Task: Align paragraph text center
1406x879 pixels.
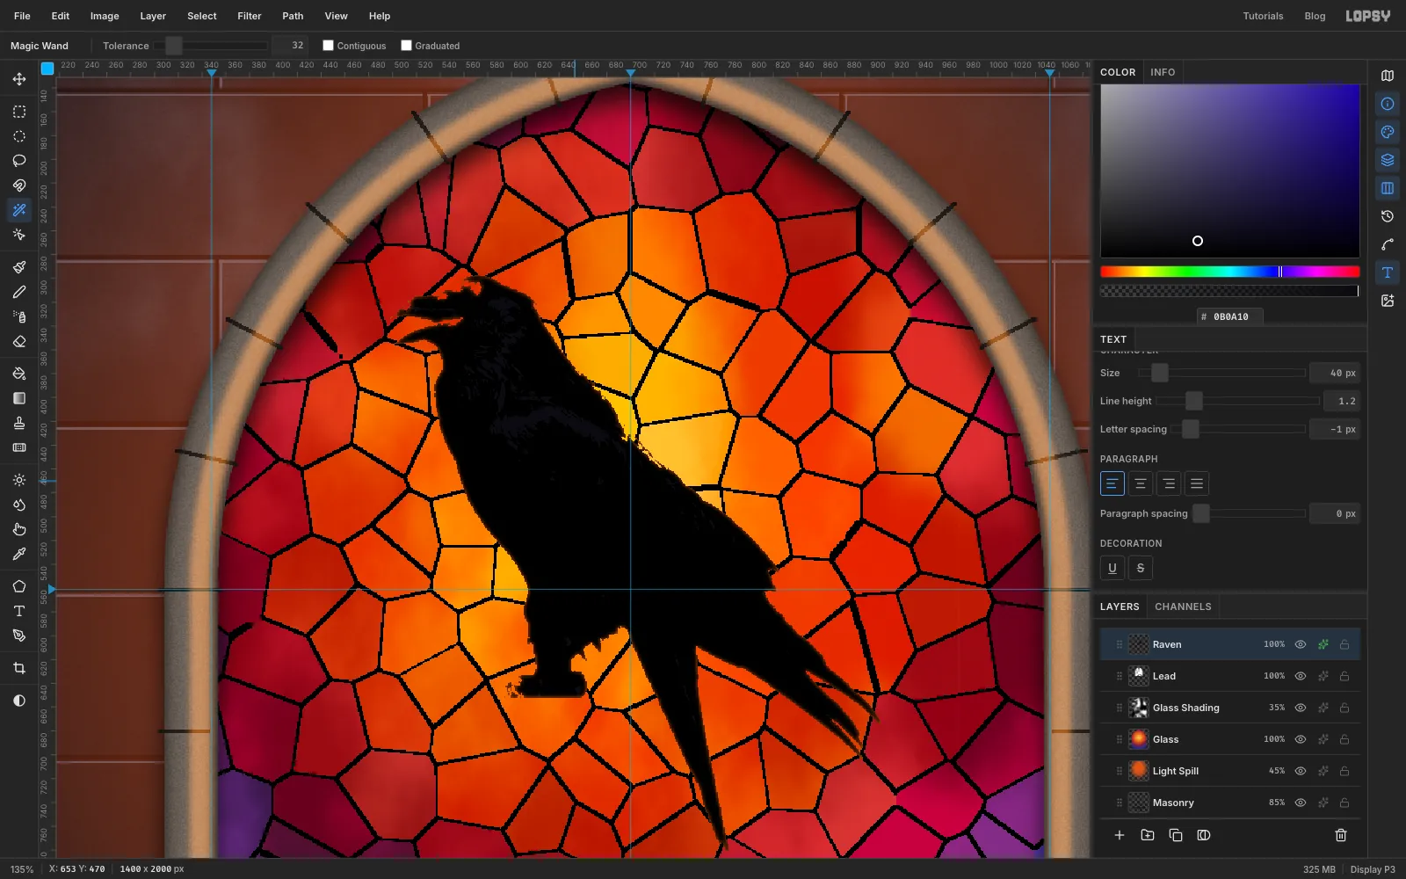Action: pos(1141,483)
